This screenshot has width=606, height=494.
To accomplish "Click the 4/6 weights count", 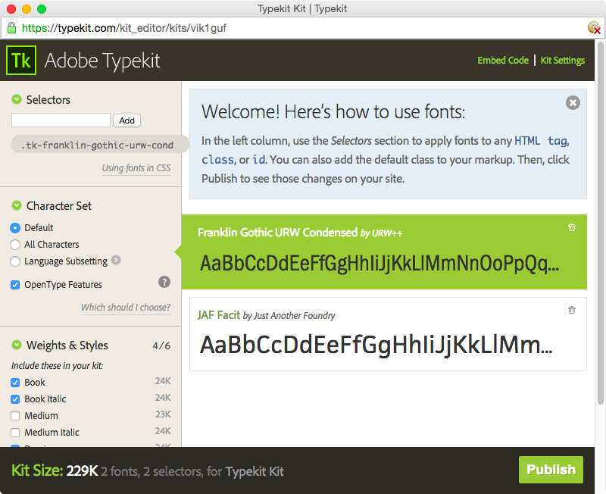I will click(161, 345).
